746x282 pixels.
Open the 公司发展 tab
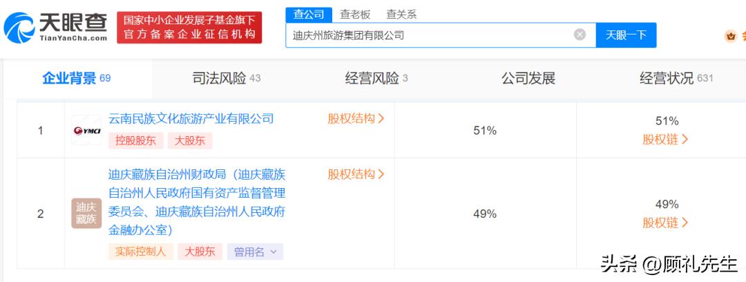[528, 79]
